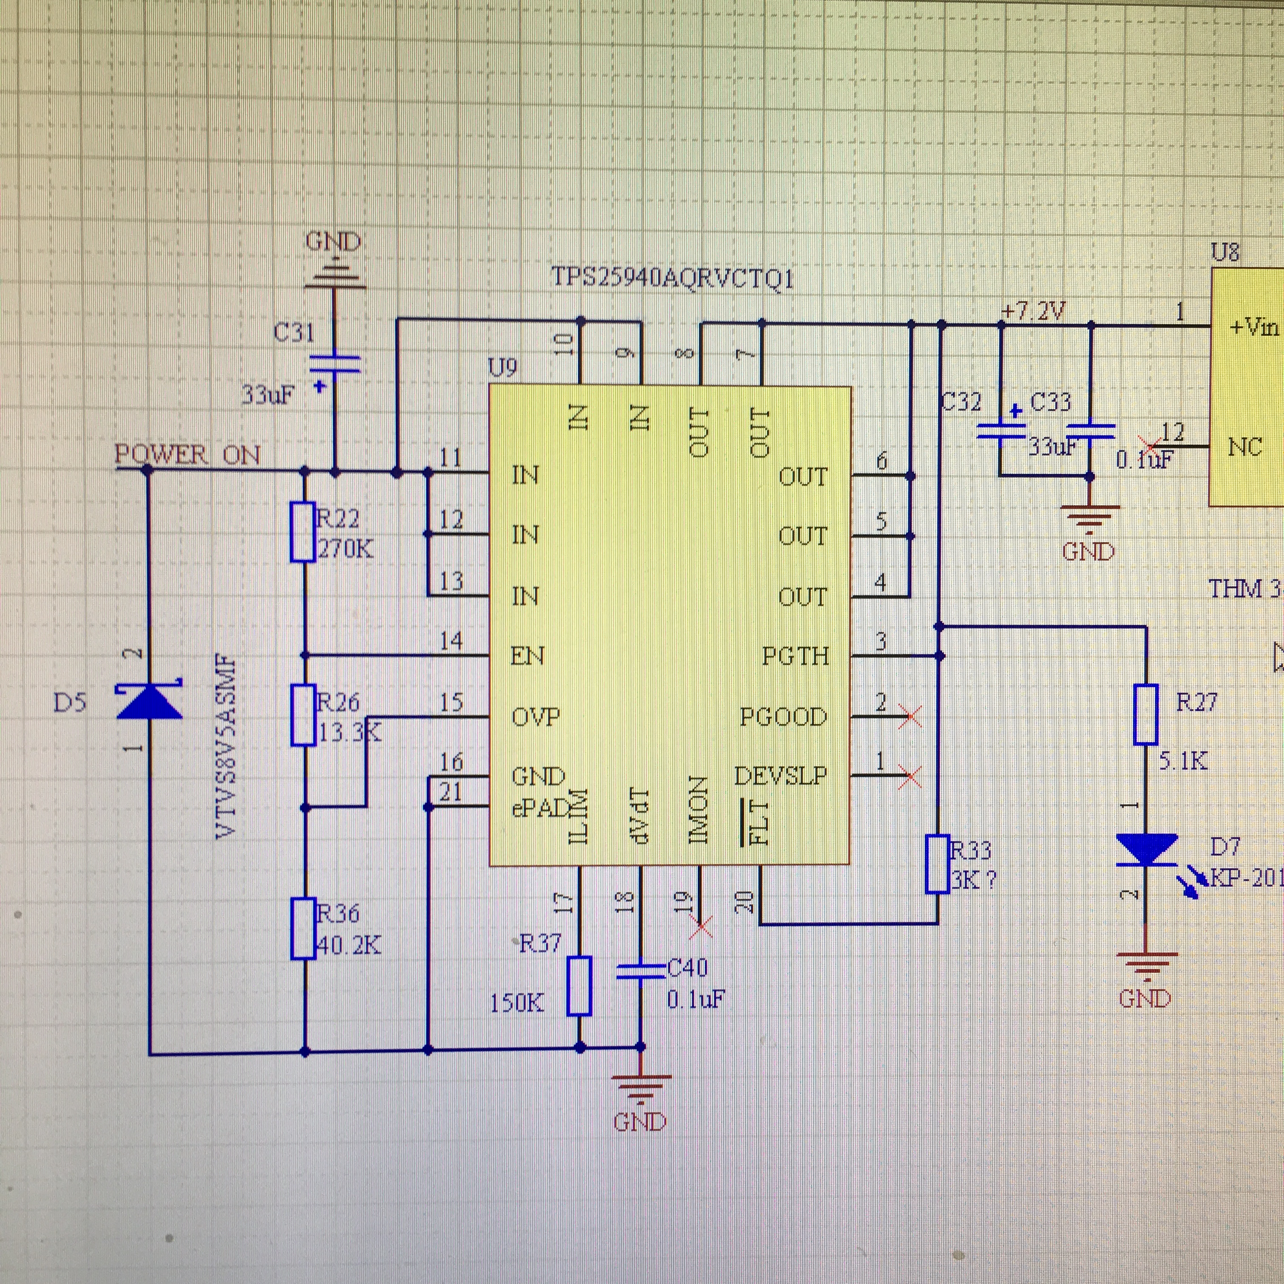Viewport: 1284px width, 1284px height.
Task: Select the C32 polarized capacitor
Action: point(1001,431)
